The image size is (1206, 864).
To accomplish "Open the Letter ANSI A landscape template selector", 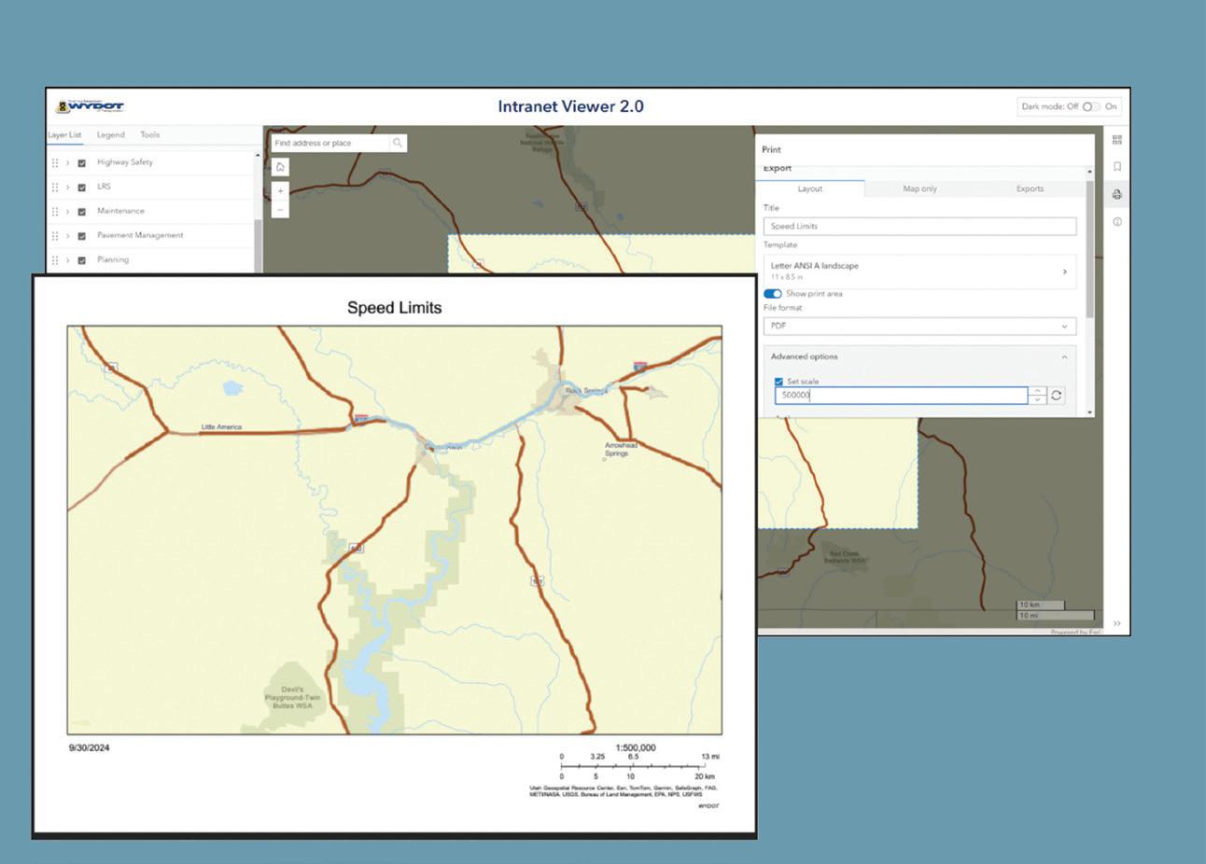I will click(919, 272).
